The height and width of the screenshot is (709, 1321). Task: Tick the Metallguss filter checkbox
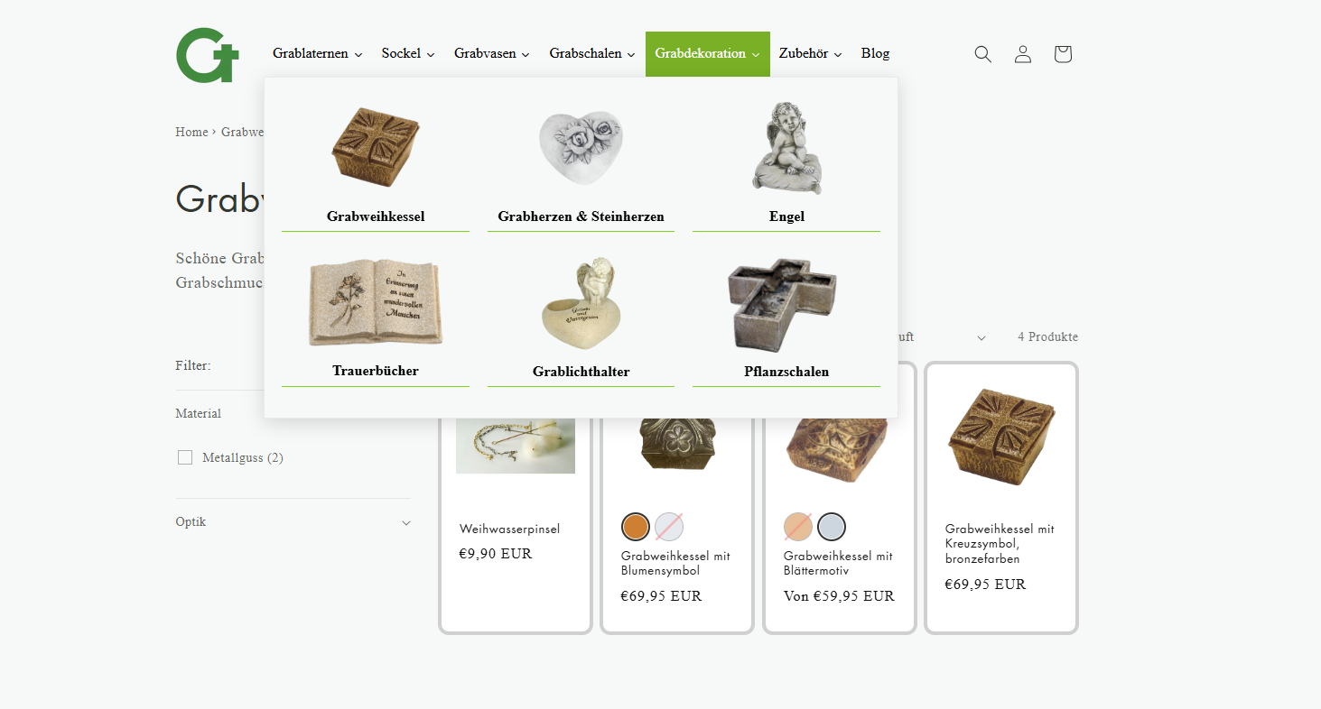point(185,457)
